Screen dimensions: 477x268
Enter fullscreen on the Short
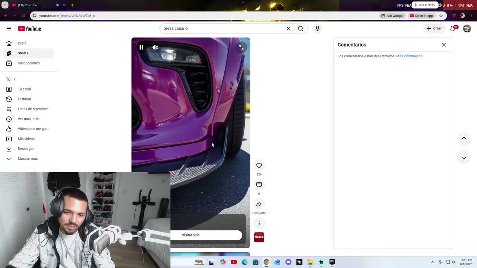(x=241, y=47)
